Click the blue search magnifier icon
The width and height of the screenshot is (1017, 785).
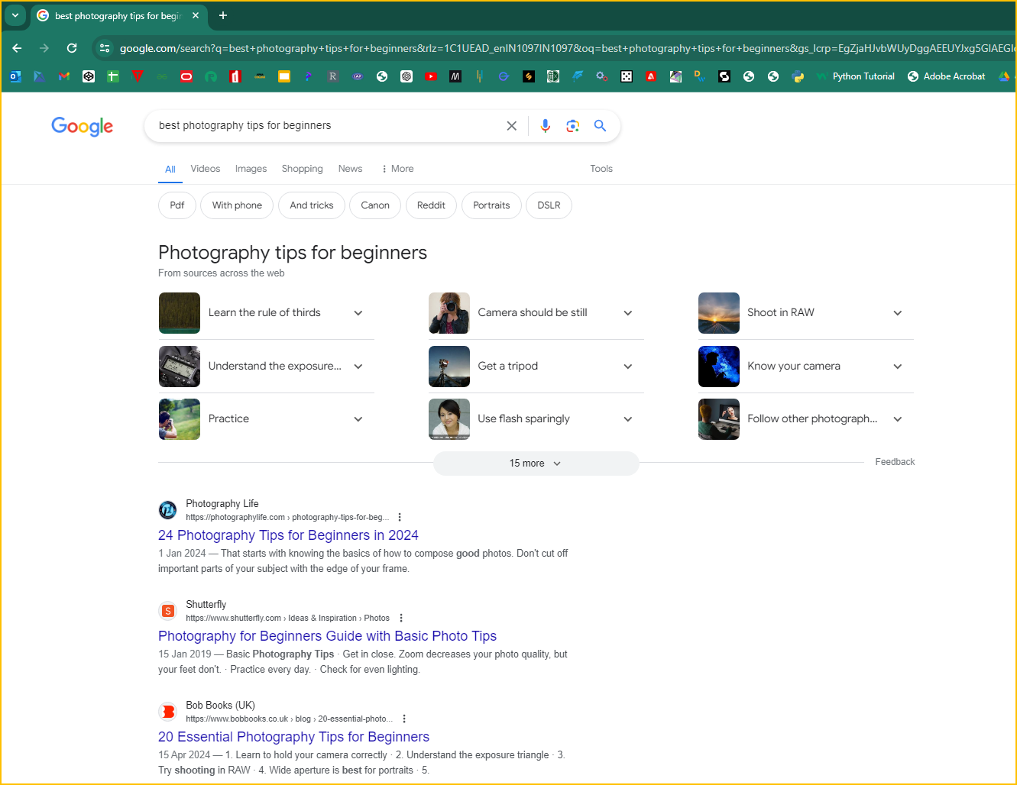click(x=600, y=126)
